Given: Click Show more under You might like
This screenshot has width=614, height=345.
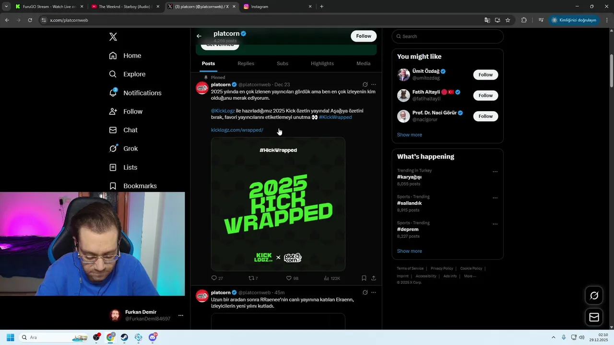Looking at the screenshot, I should 409,135.
